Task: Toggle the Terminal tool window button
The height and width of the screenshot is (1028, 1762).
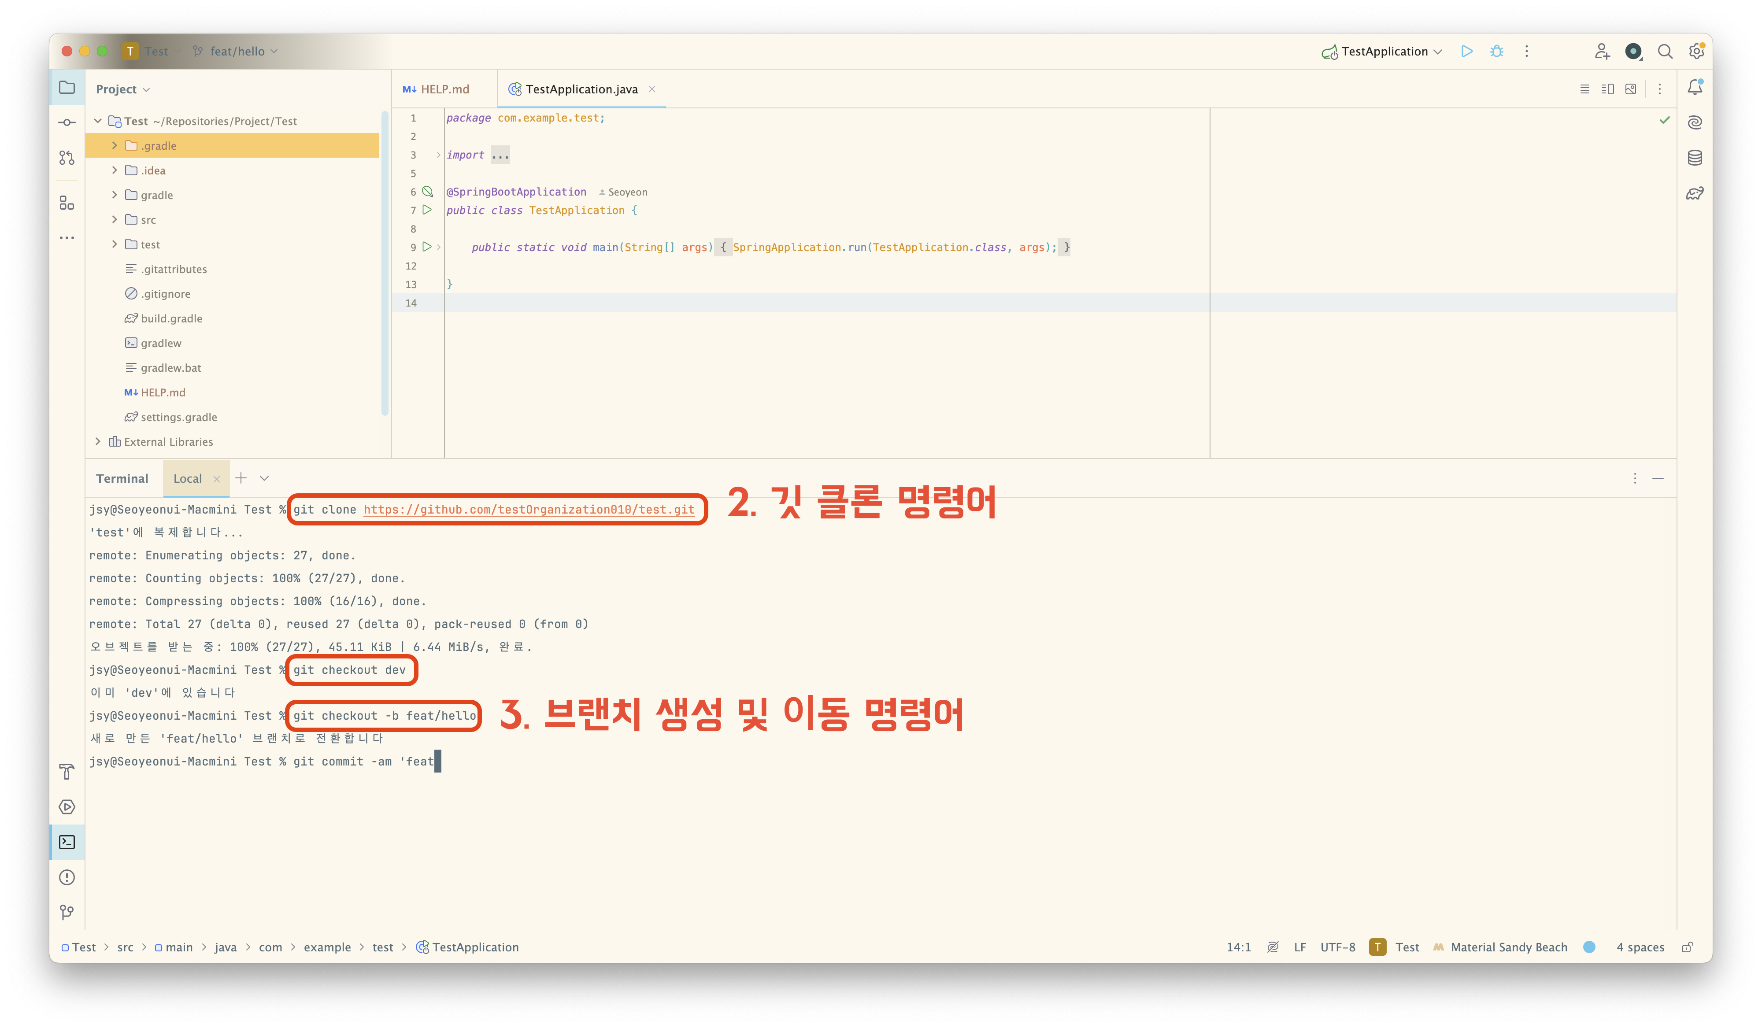Action: 67,842
